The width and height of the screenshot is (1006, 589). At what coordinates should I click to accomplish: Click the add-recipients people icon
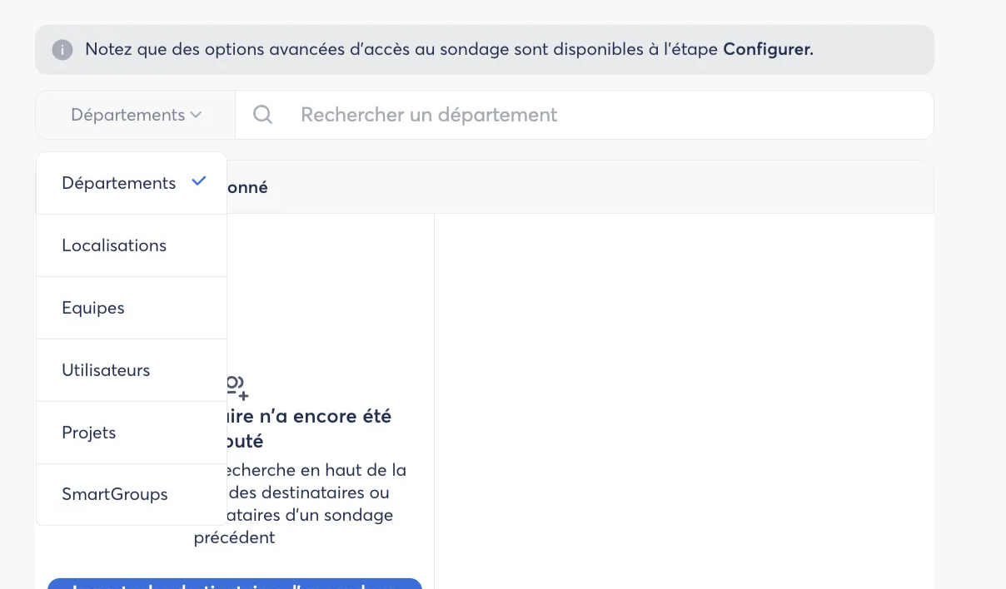237,385
